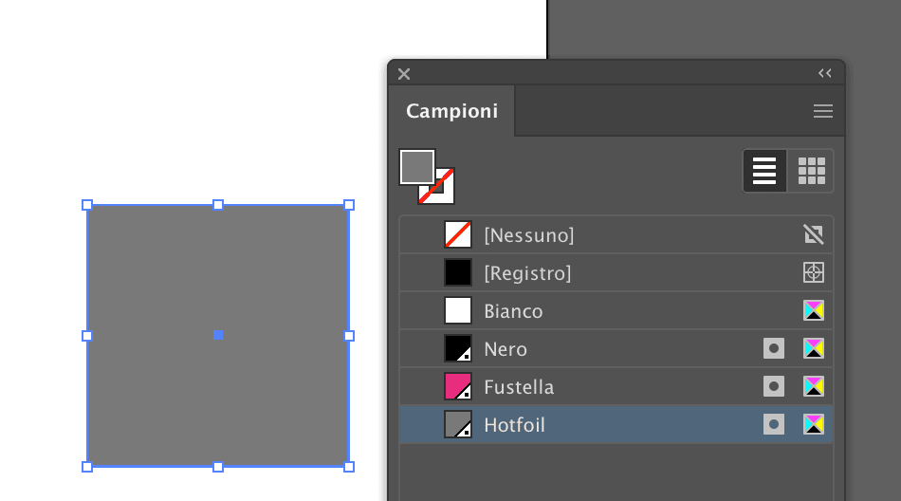The image size is (901, 501).
Task: Click the spot color icon on Fustella row
Action: [x=774, y=387]
